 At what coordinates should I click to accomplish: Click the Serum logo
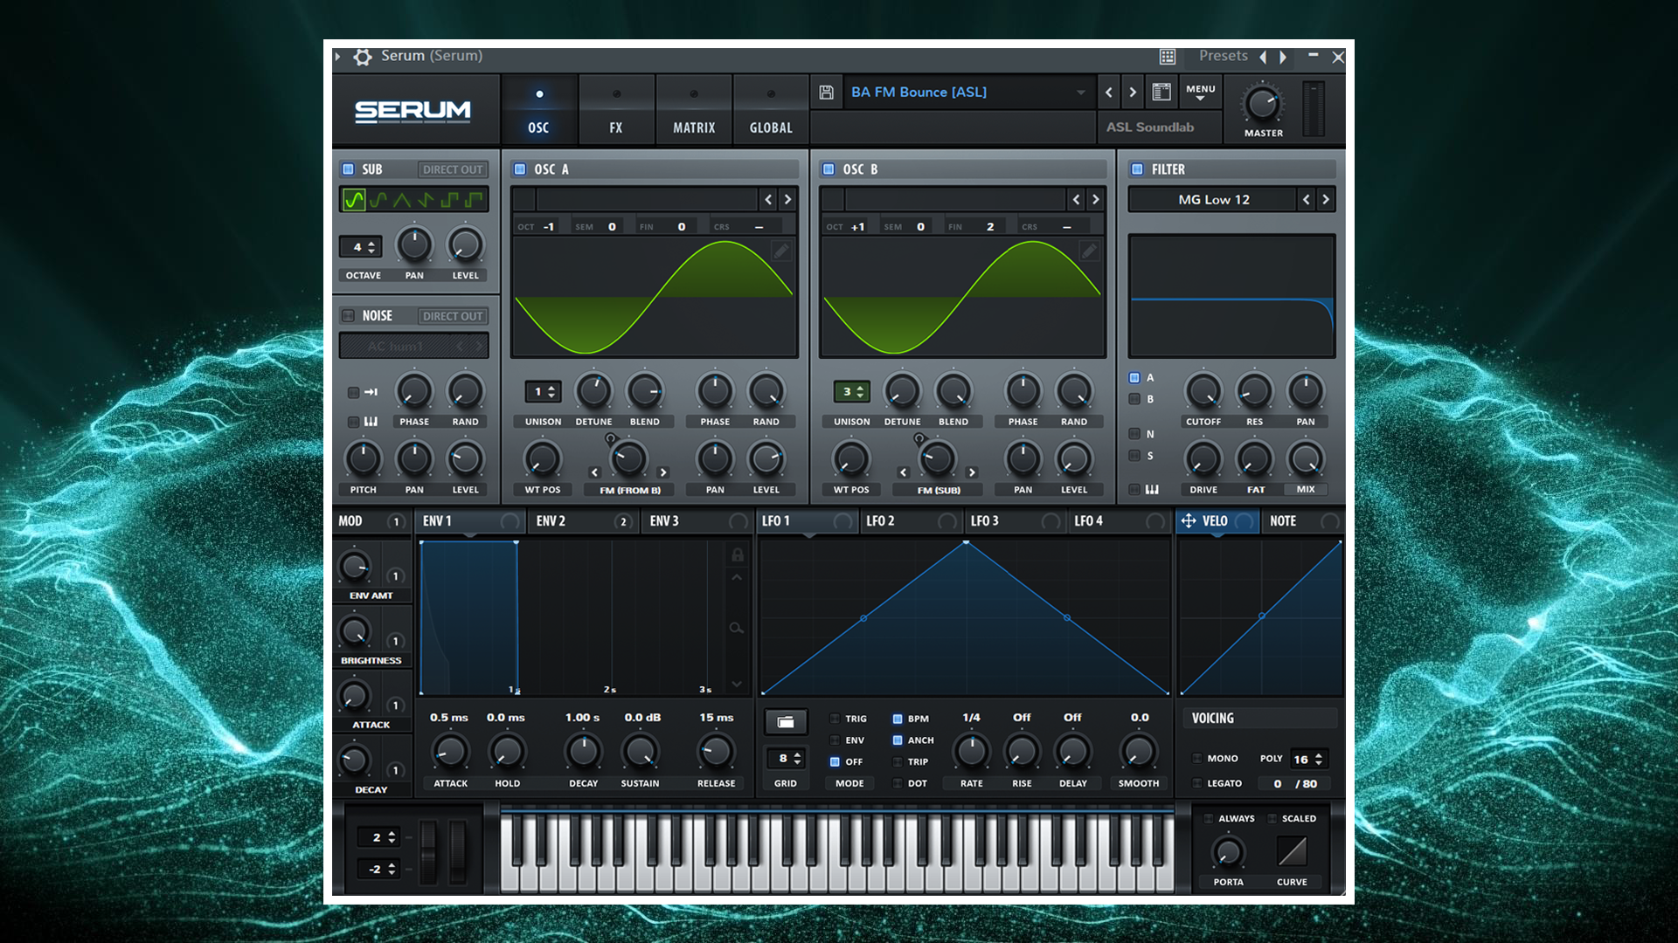(413, 111)
